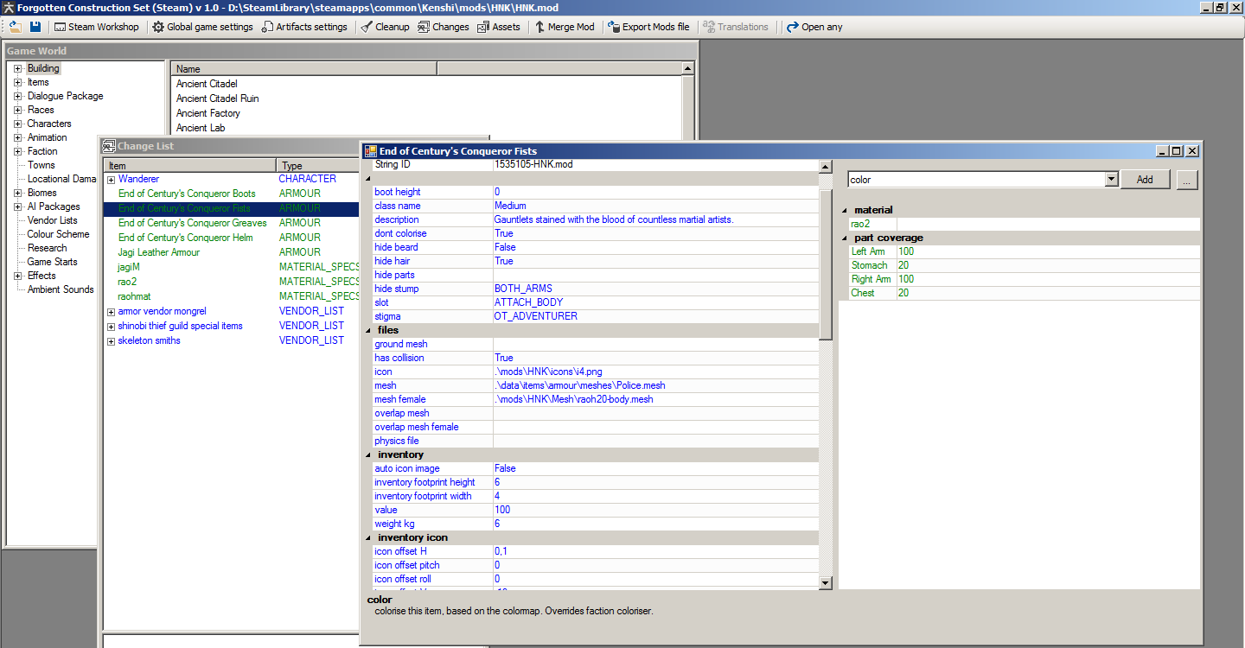
Task: Expand the Animation tree node
Action: (17, 137)
